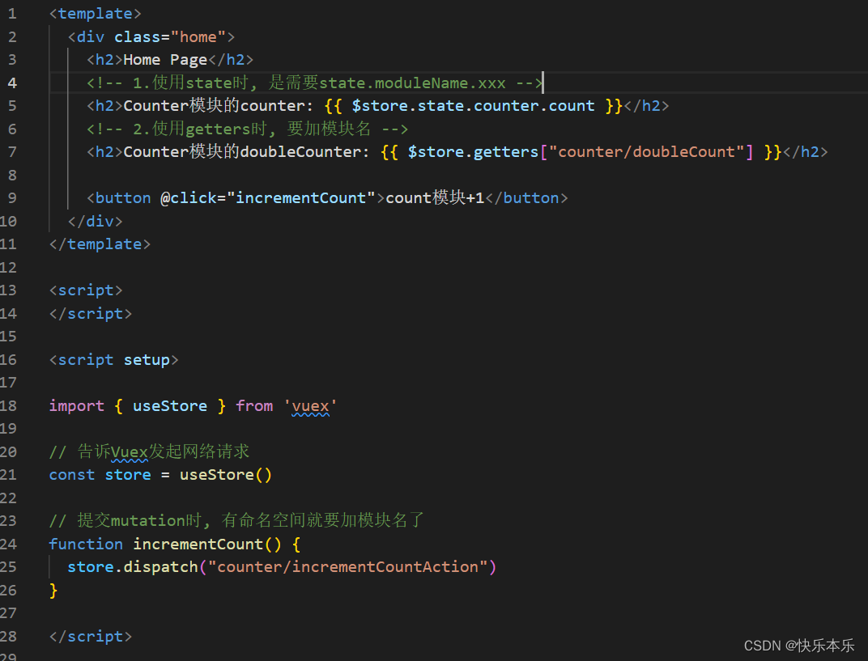868x661 pixels.
Task: Click the closing yellow brace on line 26
Action: 53,591
